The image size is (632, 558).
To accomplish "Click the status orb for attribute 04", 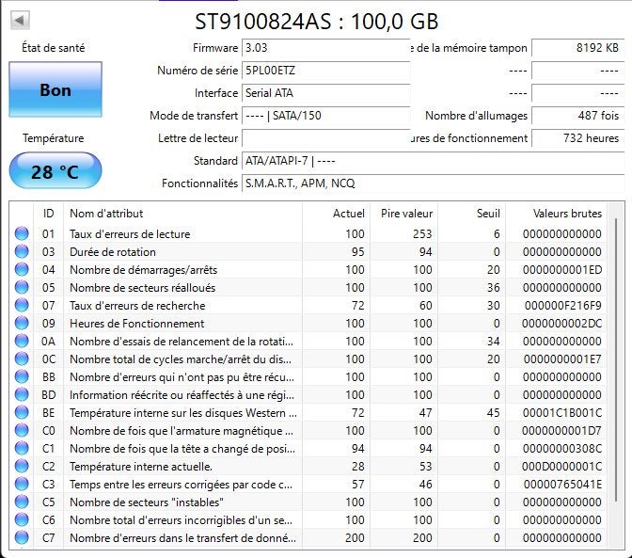I will pyautogui.click(x=22, y=269).
